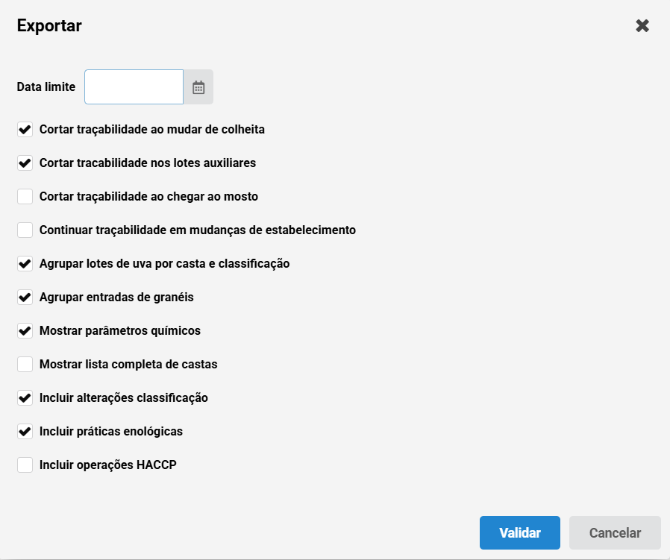
Task: Disable Mostrar parâmetros químicos option
Action: click(25, 330)
